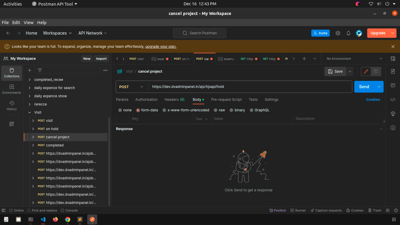Click the blue Send button

tap(364, 87)
